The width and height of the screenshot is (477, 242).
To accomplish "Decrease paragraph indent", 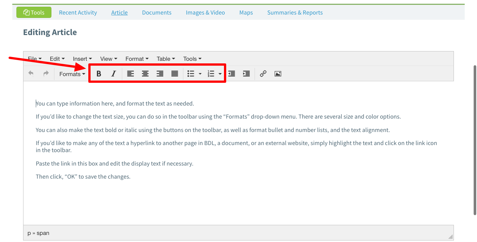I will [x=232, y=74].
